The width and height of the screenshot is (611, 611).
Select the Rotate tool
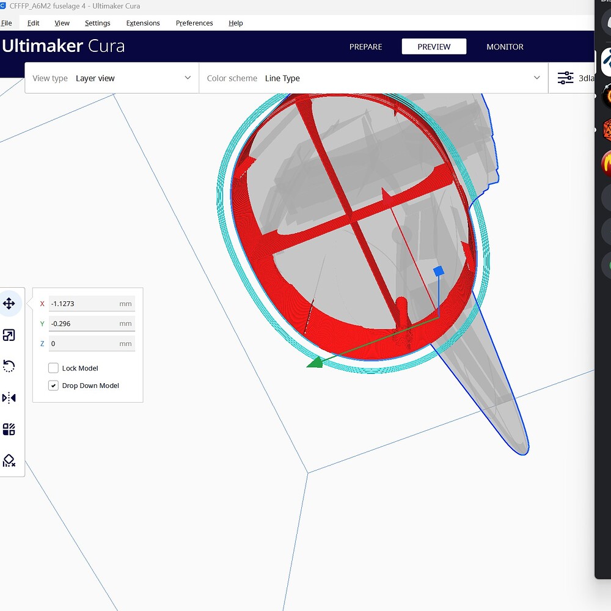9,366
